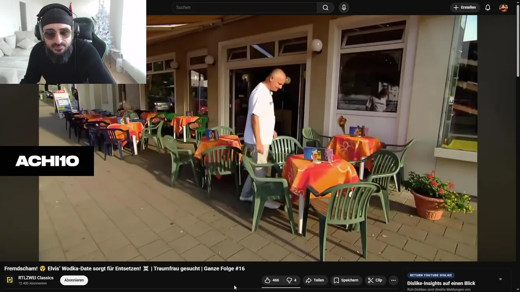Toggle the thumbs down dislike button
The height and width of the screenshot is (292, 520).
291,280
